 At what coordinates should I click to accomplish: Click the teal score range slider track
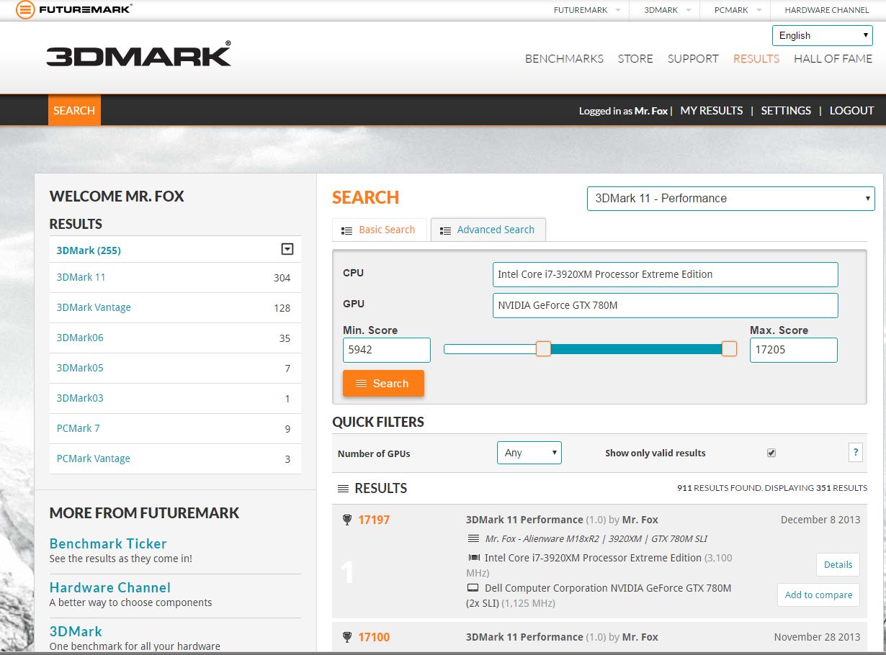pyautogui.click(x=636, y=349)
